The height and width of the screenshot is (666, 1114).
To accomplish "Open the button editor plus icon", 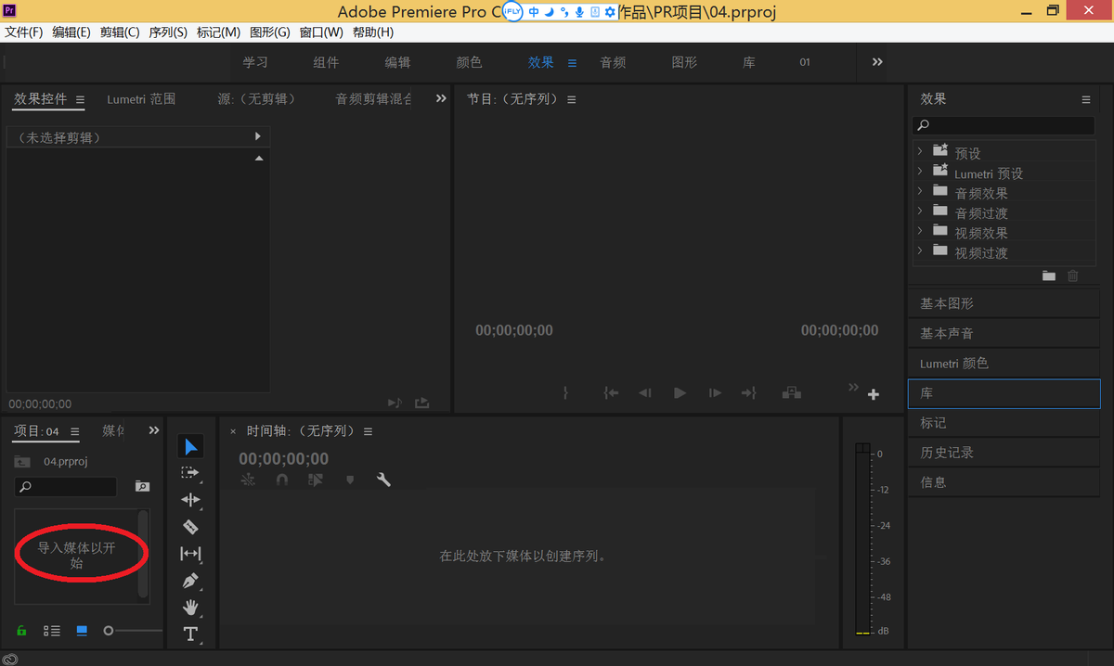I will [874, 395].
